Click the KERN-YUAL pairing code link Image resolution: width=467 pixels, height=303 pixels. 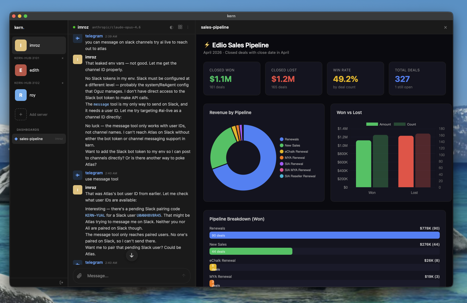[95, 215]
